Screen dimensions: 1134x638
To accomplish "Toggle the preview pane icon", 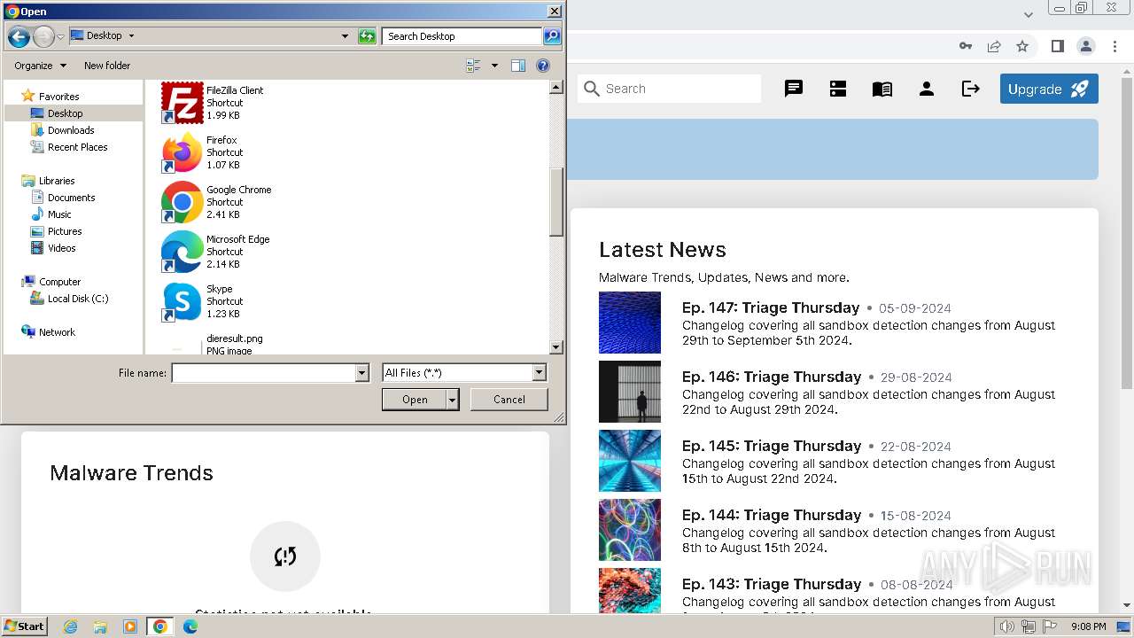I will [x=518, y=66].
